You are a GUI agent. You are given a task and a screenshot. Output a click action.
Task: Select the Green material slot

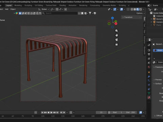[x=158, y=50]
